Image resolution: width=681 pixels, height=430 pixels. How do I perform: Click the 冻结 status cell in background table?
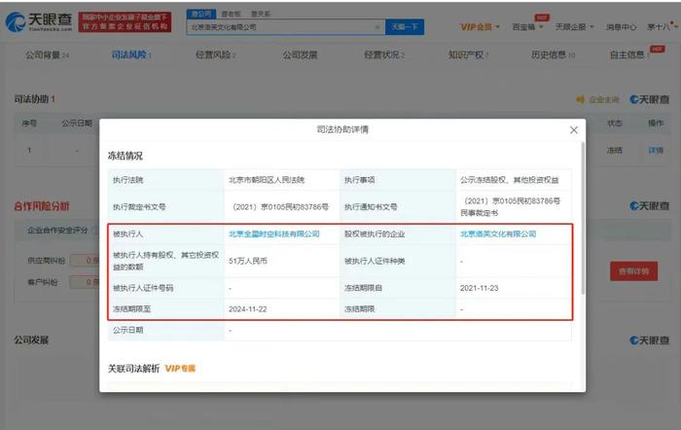615,150
